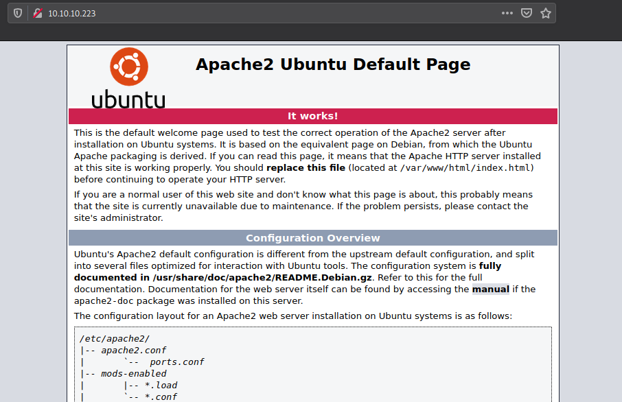This screenshot has height=402, width=622.
Task: Click the /var/www/html/index.html path text
Action: point(465,167)
